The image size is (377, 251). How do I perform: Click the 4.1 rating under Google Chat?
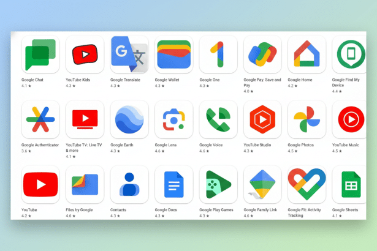(26, 86)
